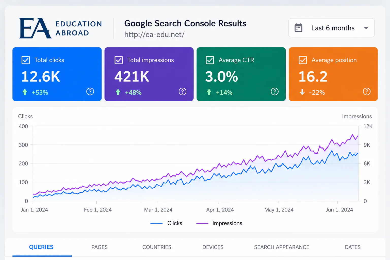
Task: Open the SEARCH APPEARANCE tab
Action: [x=282, y=247]
